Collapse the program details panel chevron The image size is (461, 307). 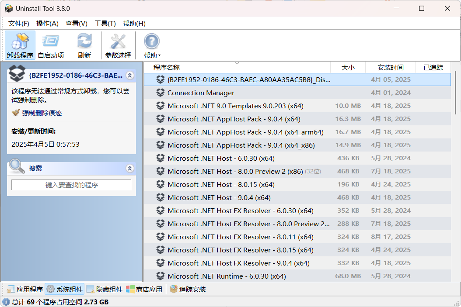129,76
